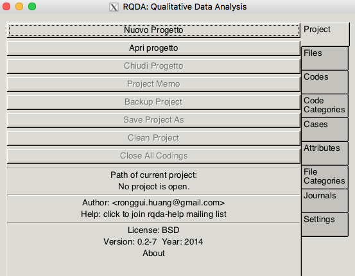Click the License: BSD text
Image resolution: width=355 pixels, height=276 pixels.
(x=153, y=230)
